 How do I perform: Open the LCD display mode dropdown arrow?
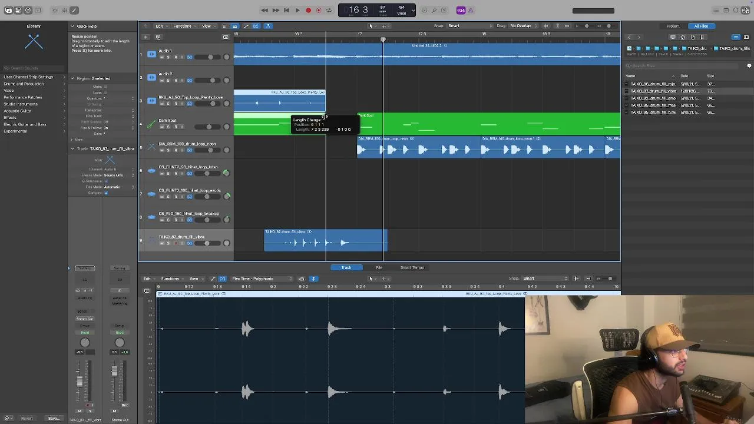click(x=414, y=10)
